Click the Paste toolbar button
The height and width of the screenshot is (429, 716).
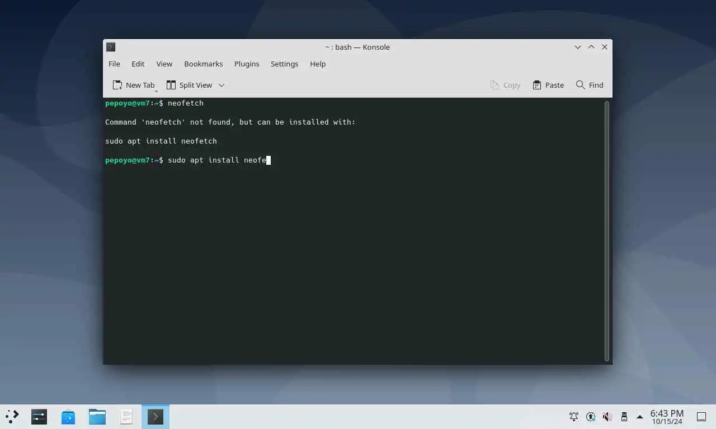[x=548, y=85]
